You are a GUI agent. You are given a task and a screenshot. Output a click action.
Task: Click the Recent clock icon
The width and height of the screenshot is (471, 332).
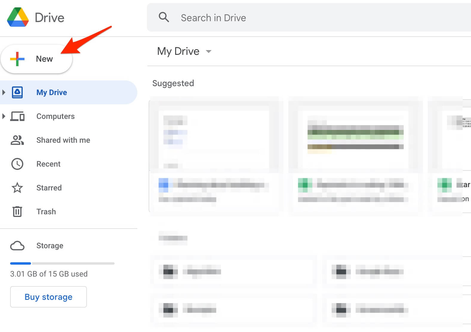pos(17,164)
